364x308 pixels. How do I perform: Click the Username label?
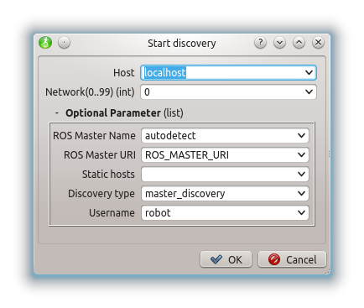point(112,213)
